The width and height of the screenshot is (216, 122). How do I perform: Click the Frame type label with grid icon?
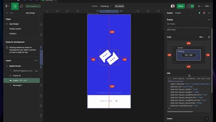[171, 24]
